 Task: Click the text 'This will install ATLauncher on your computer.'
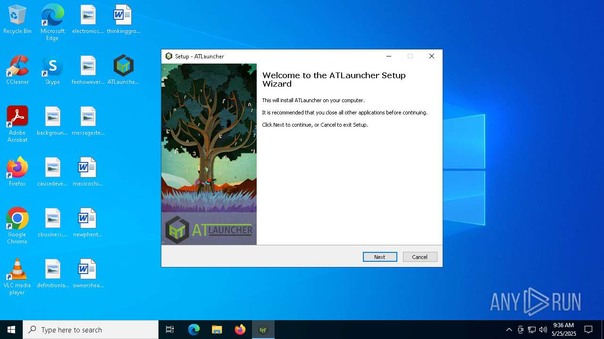tap(313, 100)
